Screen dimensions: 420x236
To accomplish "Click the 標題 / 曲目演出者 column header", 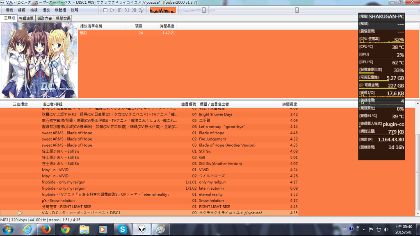I will pyautogui.click(x=237, y=104).
